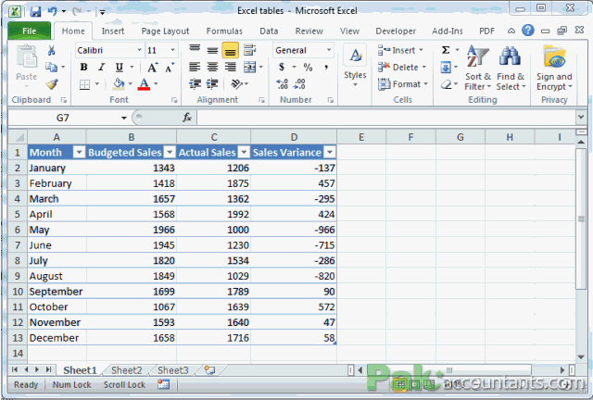Viewport: 593px width, 400px height.
Task: Open the Actual Sales filter dropdown
Action: point(244,152)
